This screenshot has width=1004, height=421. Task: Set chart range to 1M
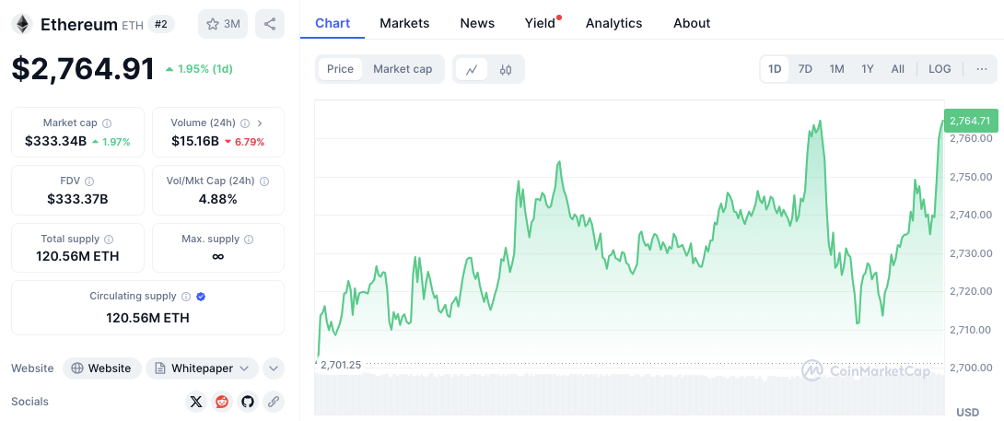click(x=836, y=69)
